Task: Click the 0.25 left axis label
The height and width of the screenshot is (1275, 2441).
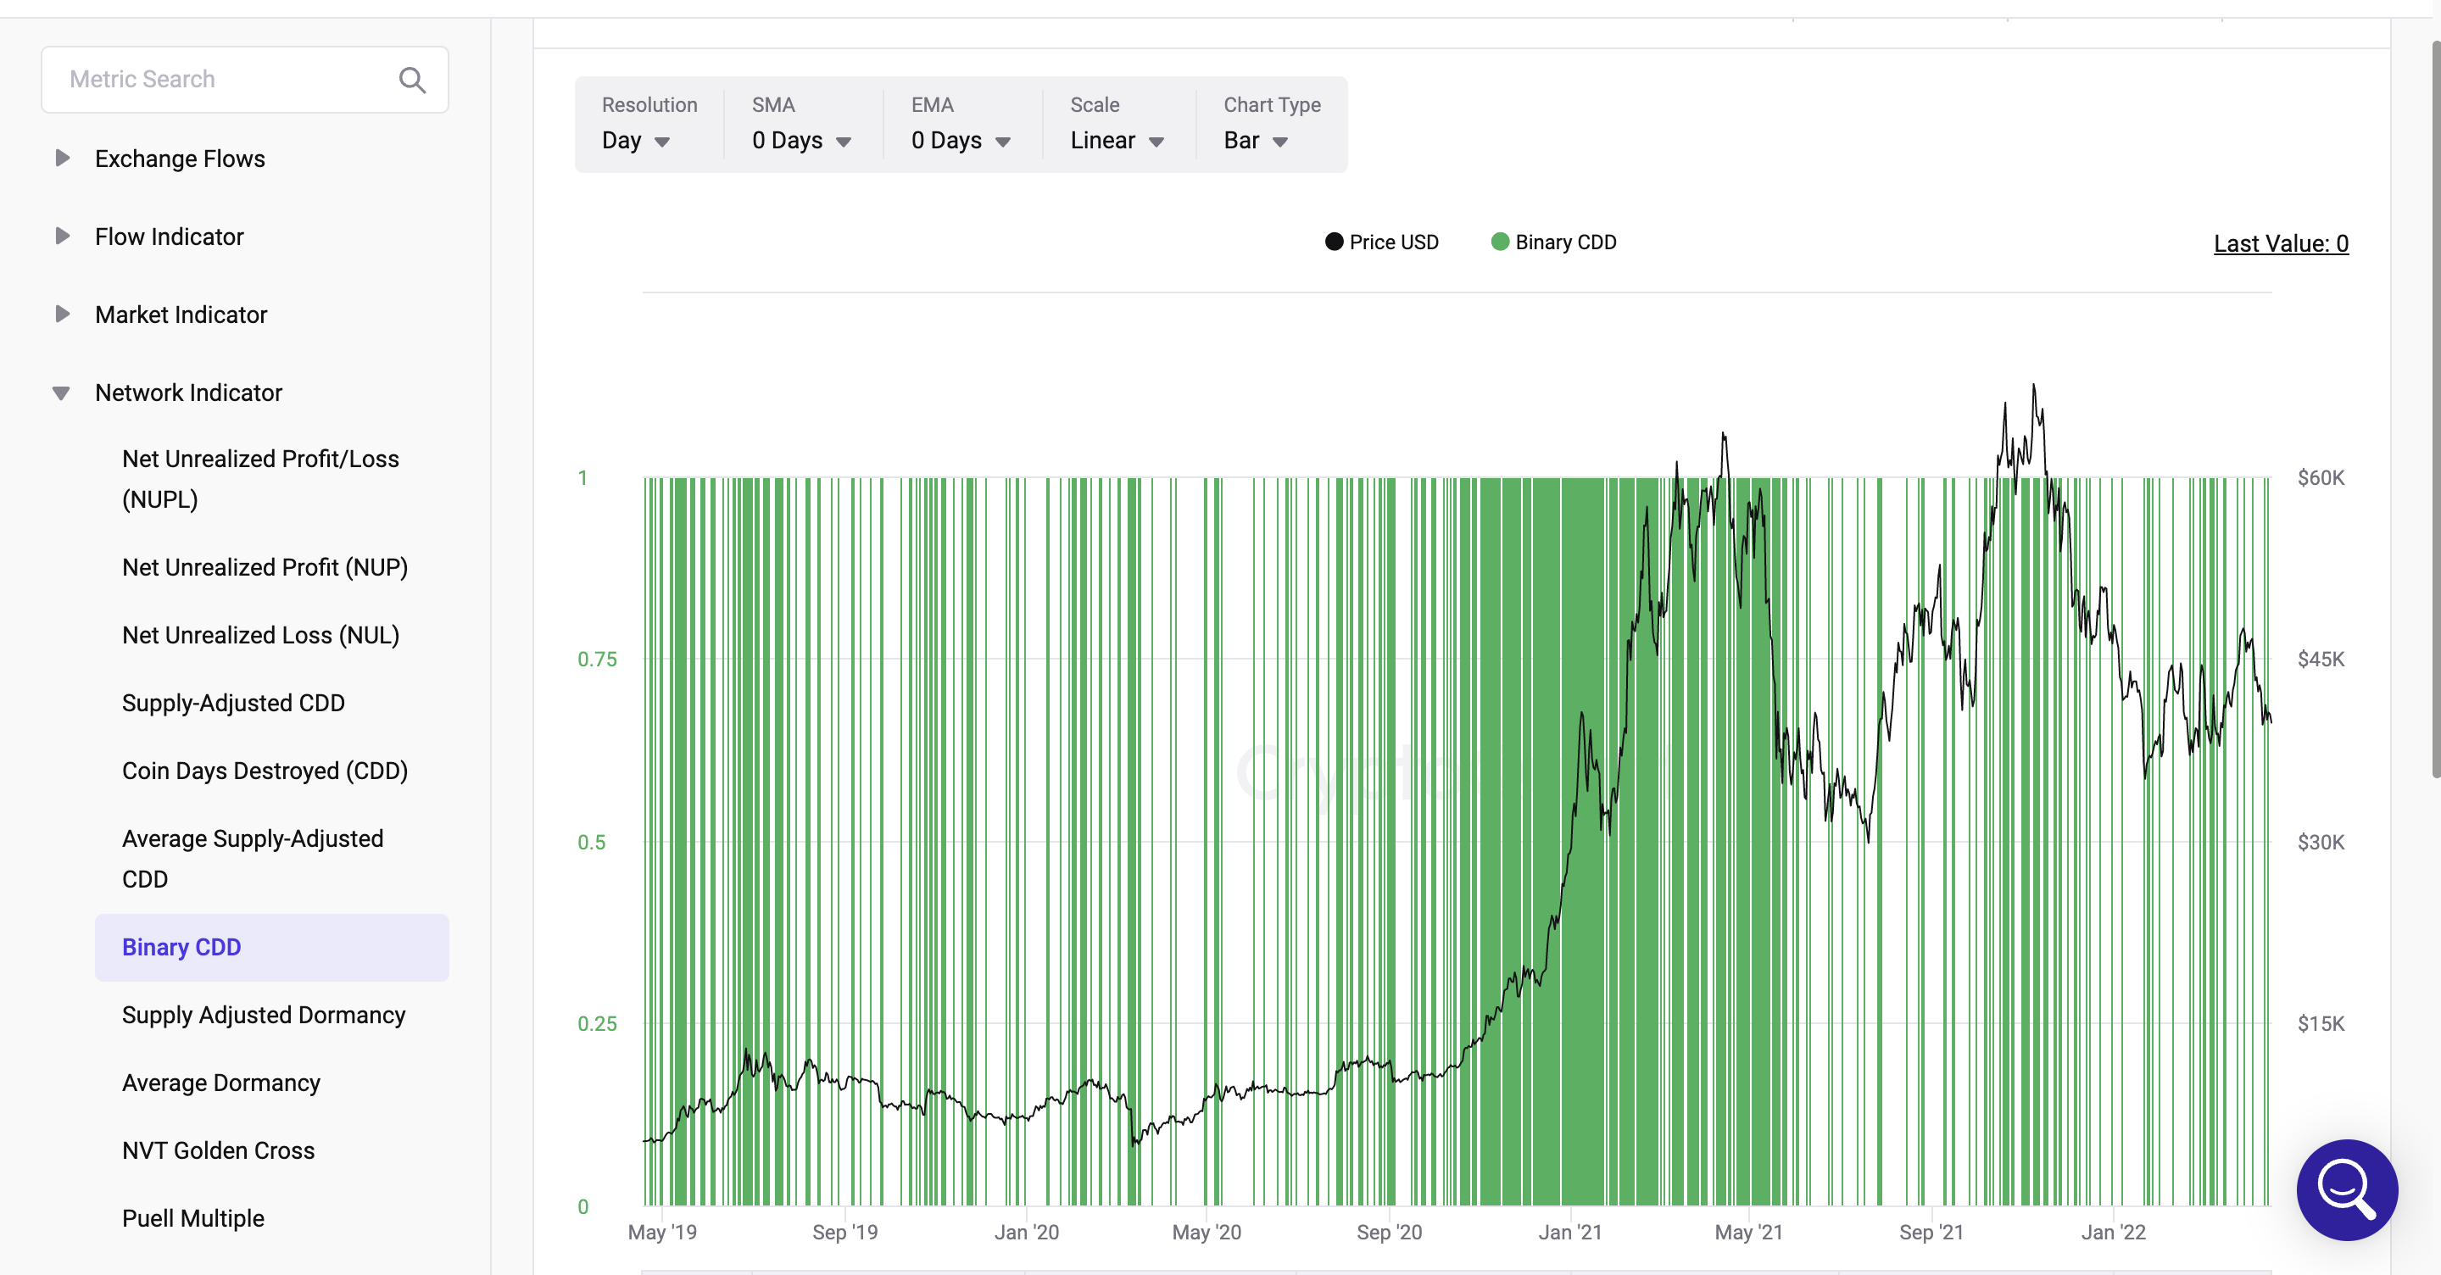Action: (597, 1024)
